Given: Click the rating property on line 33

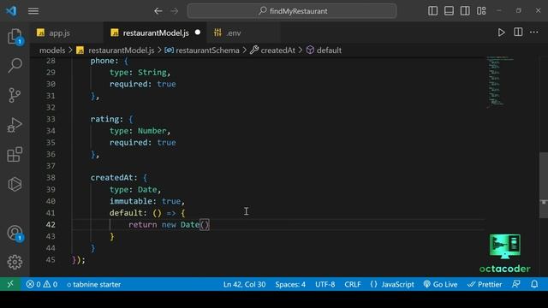Looking at the screenshot, I should 104,119.
